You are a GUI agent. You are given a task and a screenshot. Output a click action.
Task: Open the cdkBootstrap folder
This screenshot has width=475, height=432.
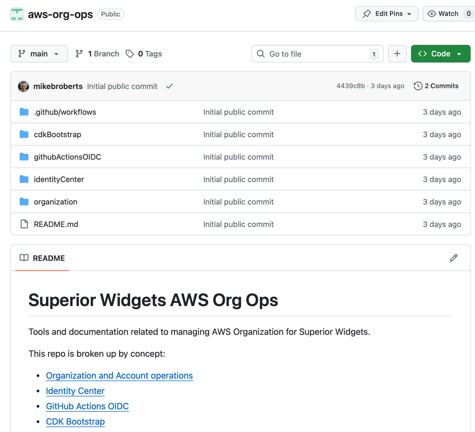[57, 134]
